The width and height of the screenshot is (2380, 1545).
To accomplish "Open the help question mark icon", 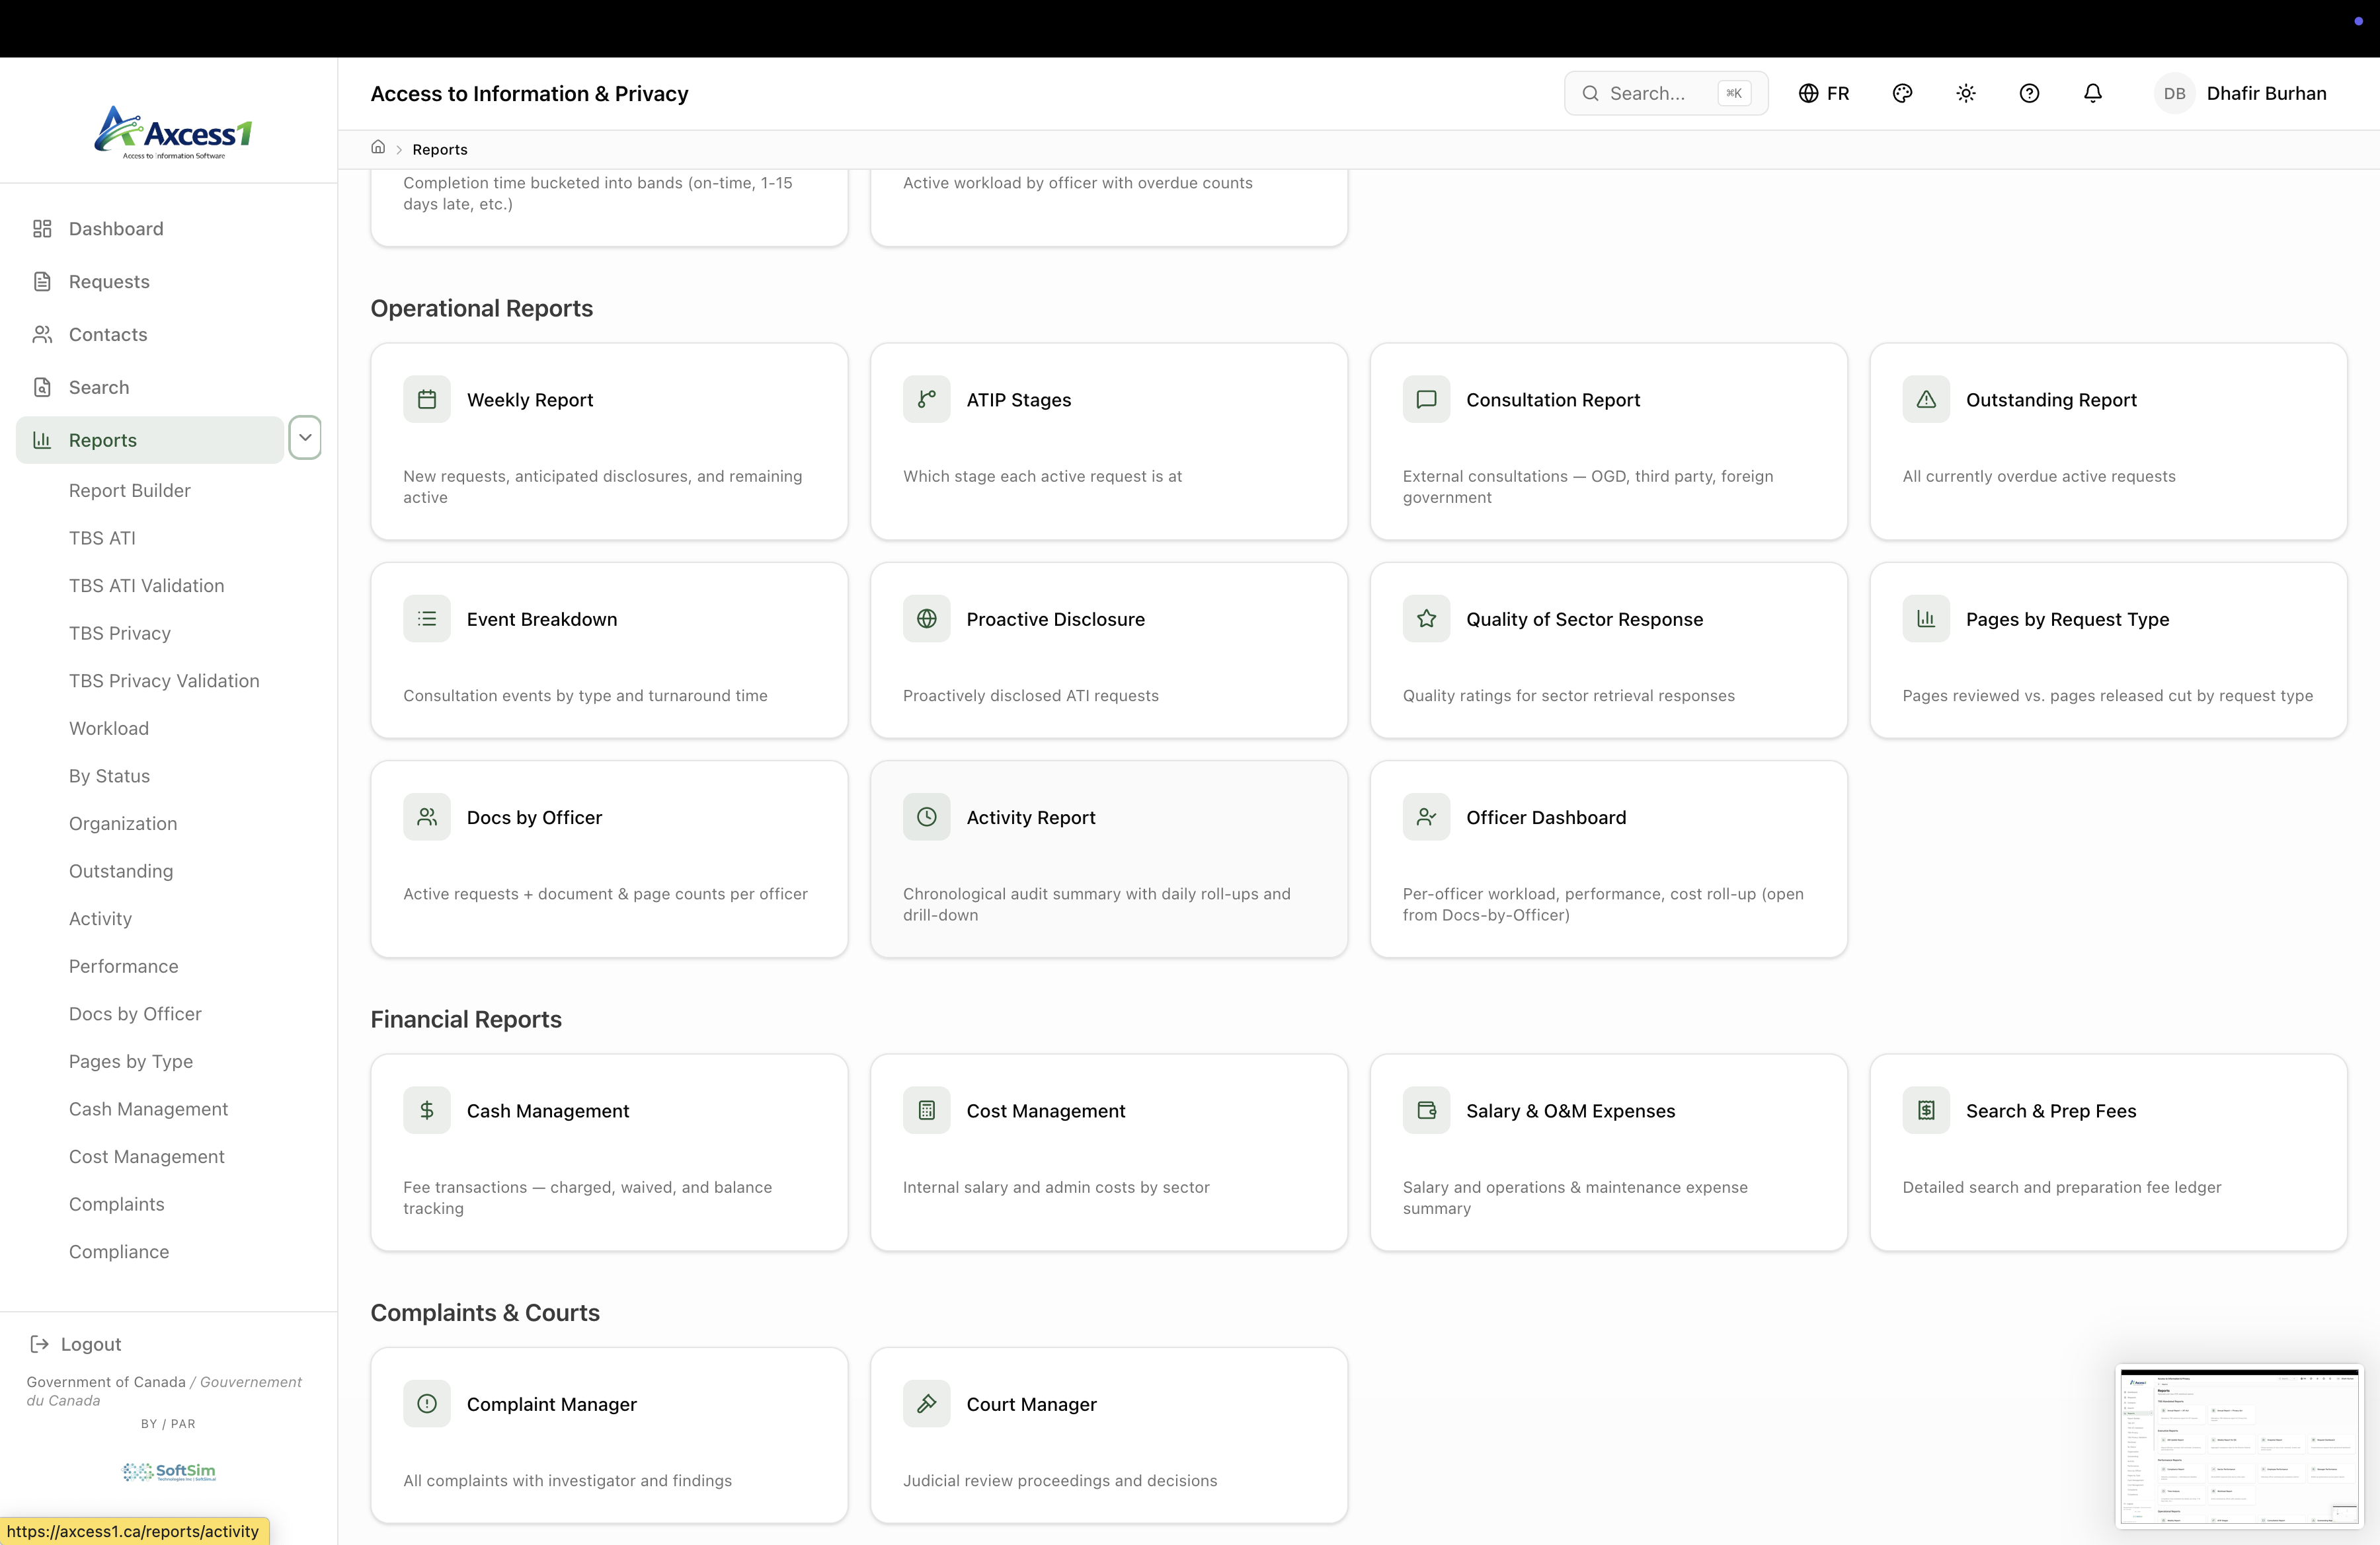I will 2029,93.
